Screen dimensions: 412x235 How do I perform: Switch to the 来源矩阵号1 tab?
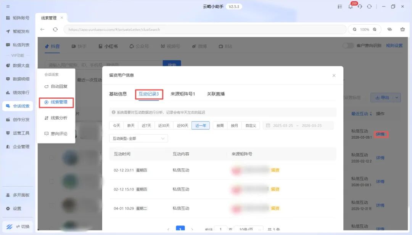point(183,94)
